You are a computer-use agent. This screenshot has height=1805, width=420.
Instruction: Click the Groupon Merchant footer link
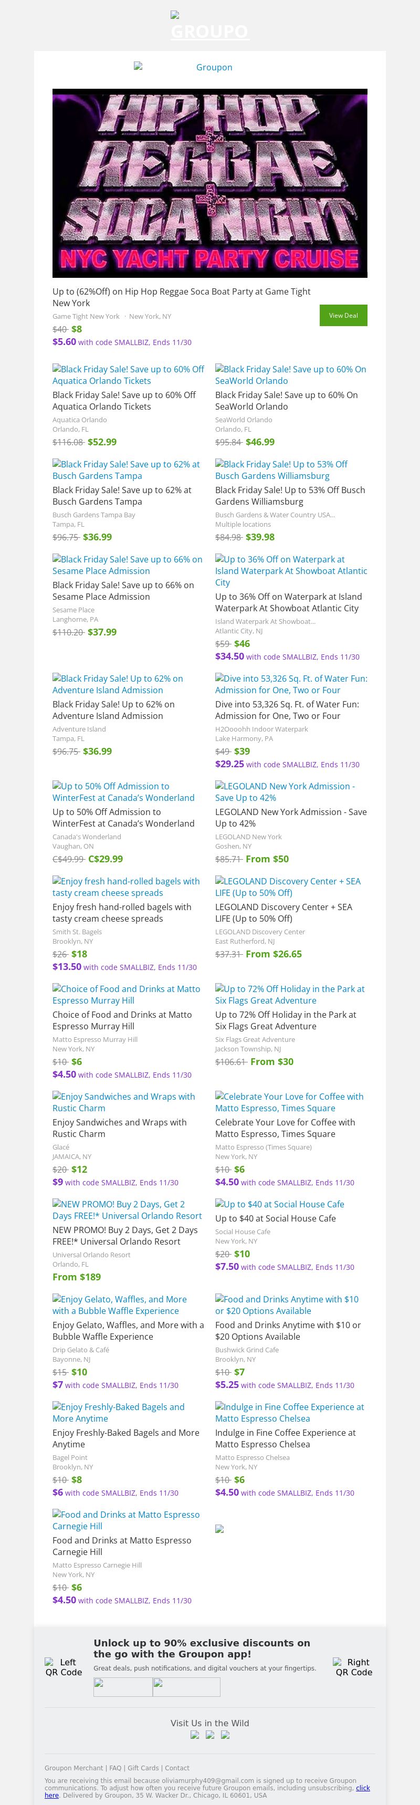coord(73,1768)
